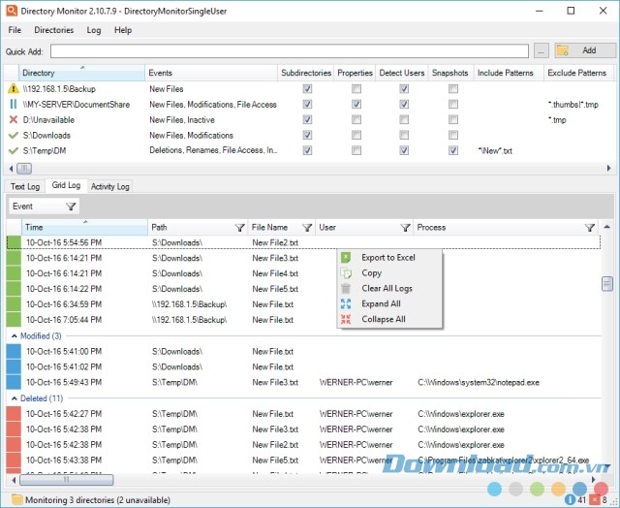Click the Expand All arrows icon
This screenshot has height=508, width=620.
346,303
